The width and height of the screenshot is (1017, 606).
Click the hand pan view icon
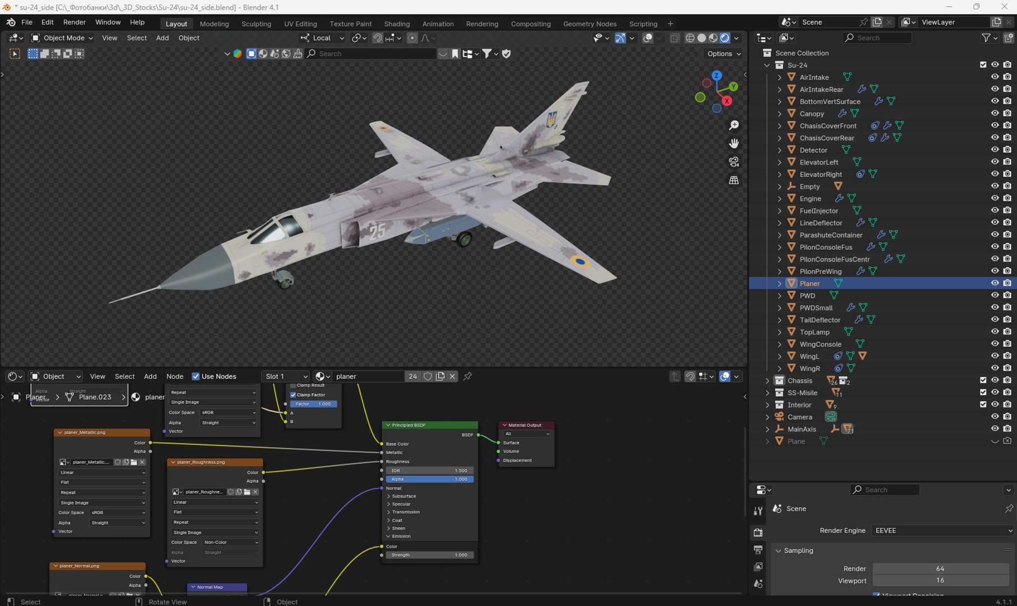pyautogui.click(x=734, y=144)
